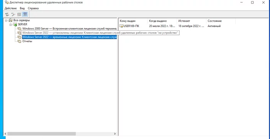Click the right arrow of tree scrollbar
Screen dimensions: 270x139
[115, 134]
